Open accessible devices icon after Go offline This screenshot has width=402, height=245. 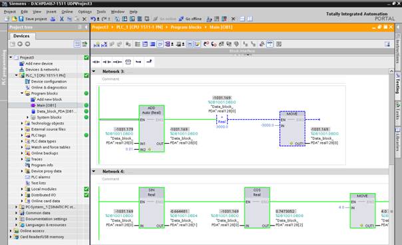pyautogui.click(x=209, y=19)
